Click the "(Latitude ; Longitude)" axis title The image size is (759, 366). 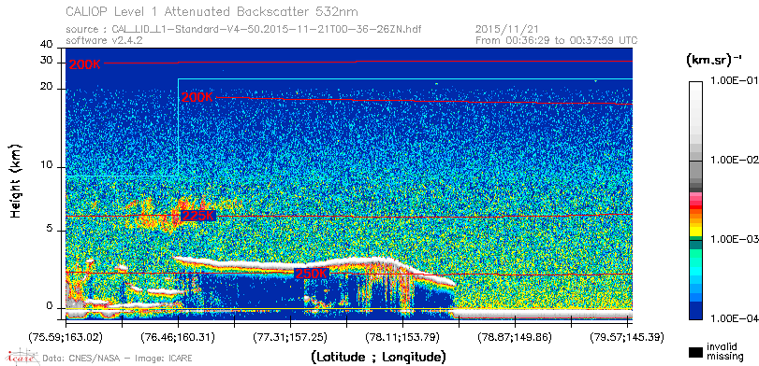(x=377, y=358)
